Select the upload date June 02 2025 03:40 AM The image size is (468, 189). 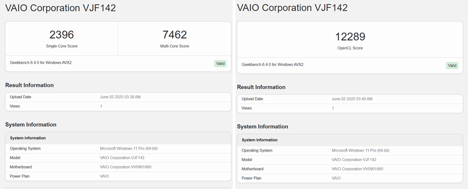[x=352, y=99]
